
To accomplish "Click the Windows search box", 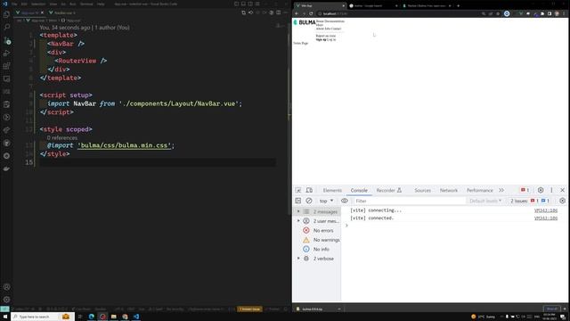I will tap(43, 317).
